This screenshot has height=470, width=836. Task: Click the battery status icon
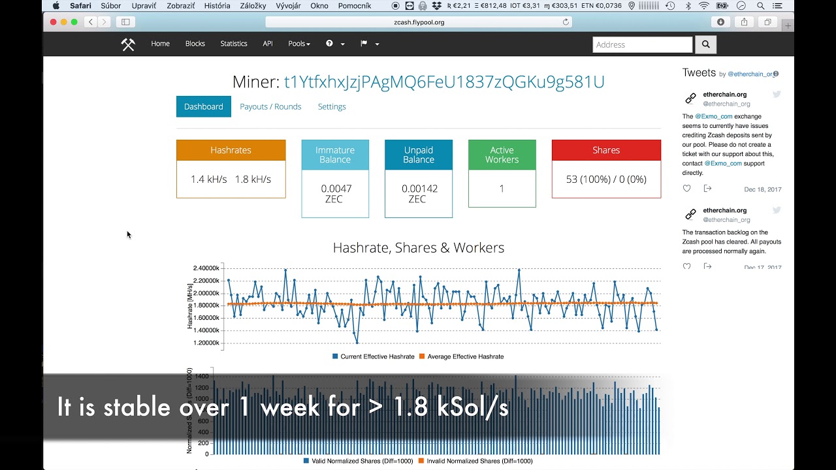[722, 6]
